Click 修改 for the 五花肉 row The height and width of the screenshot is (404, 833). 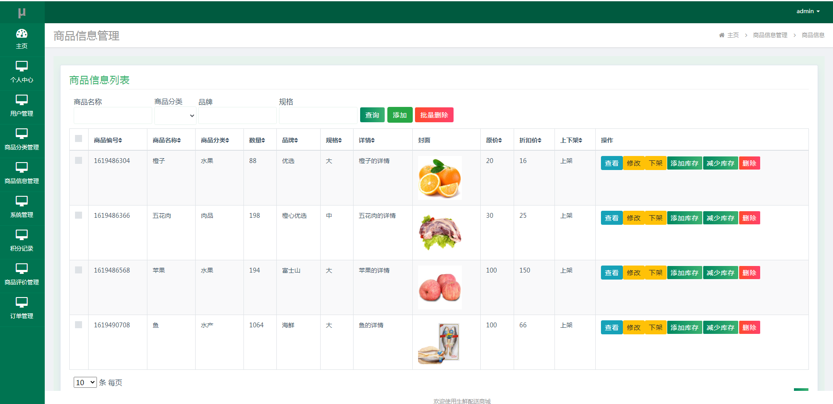click(633, 218)
